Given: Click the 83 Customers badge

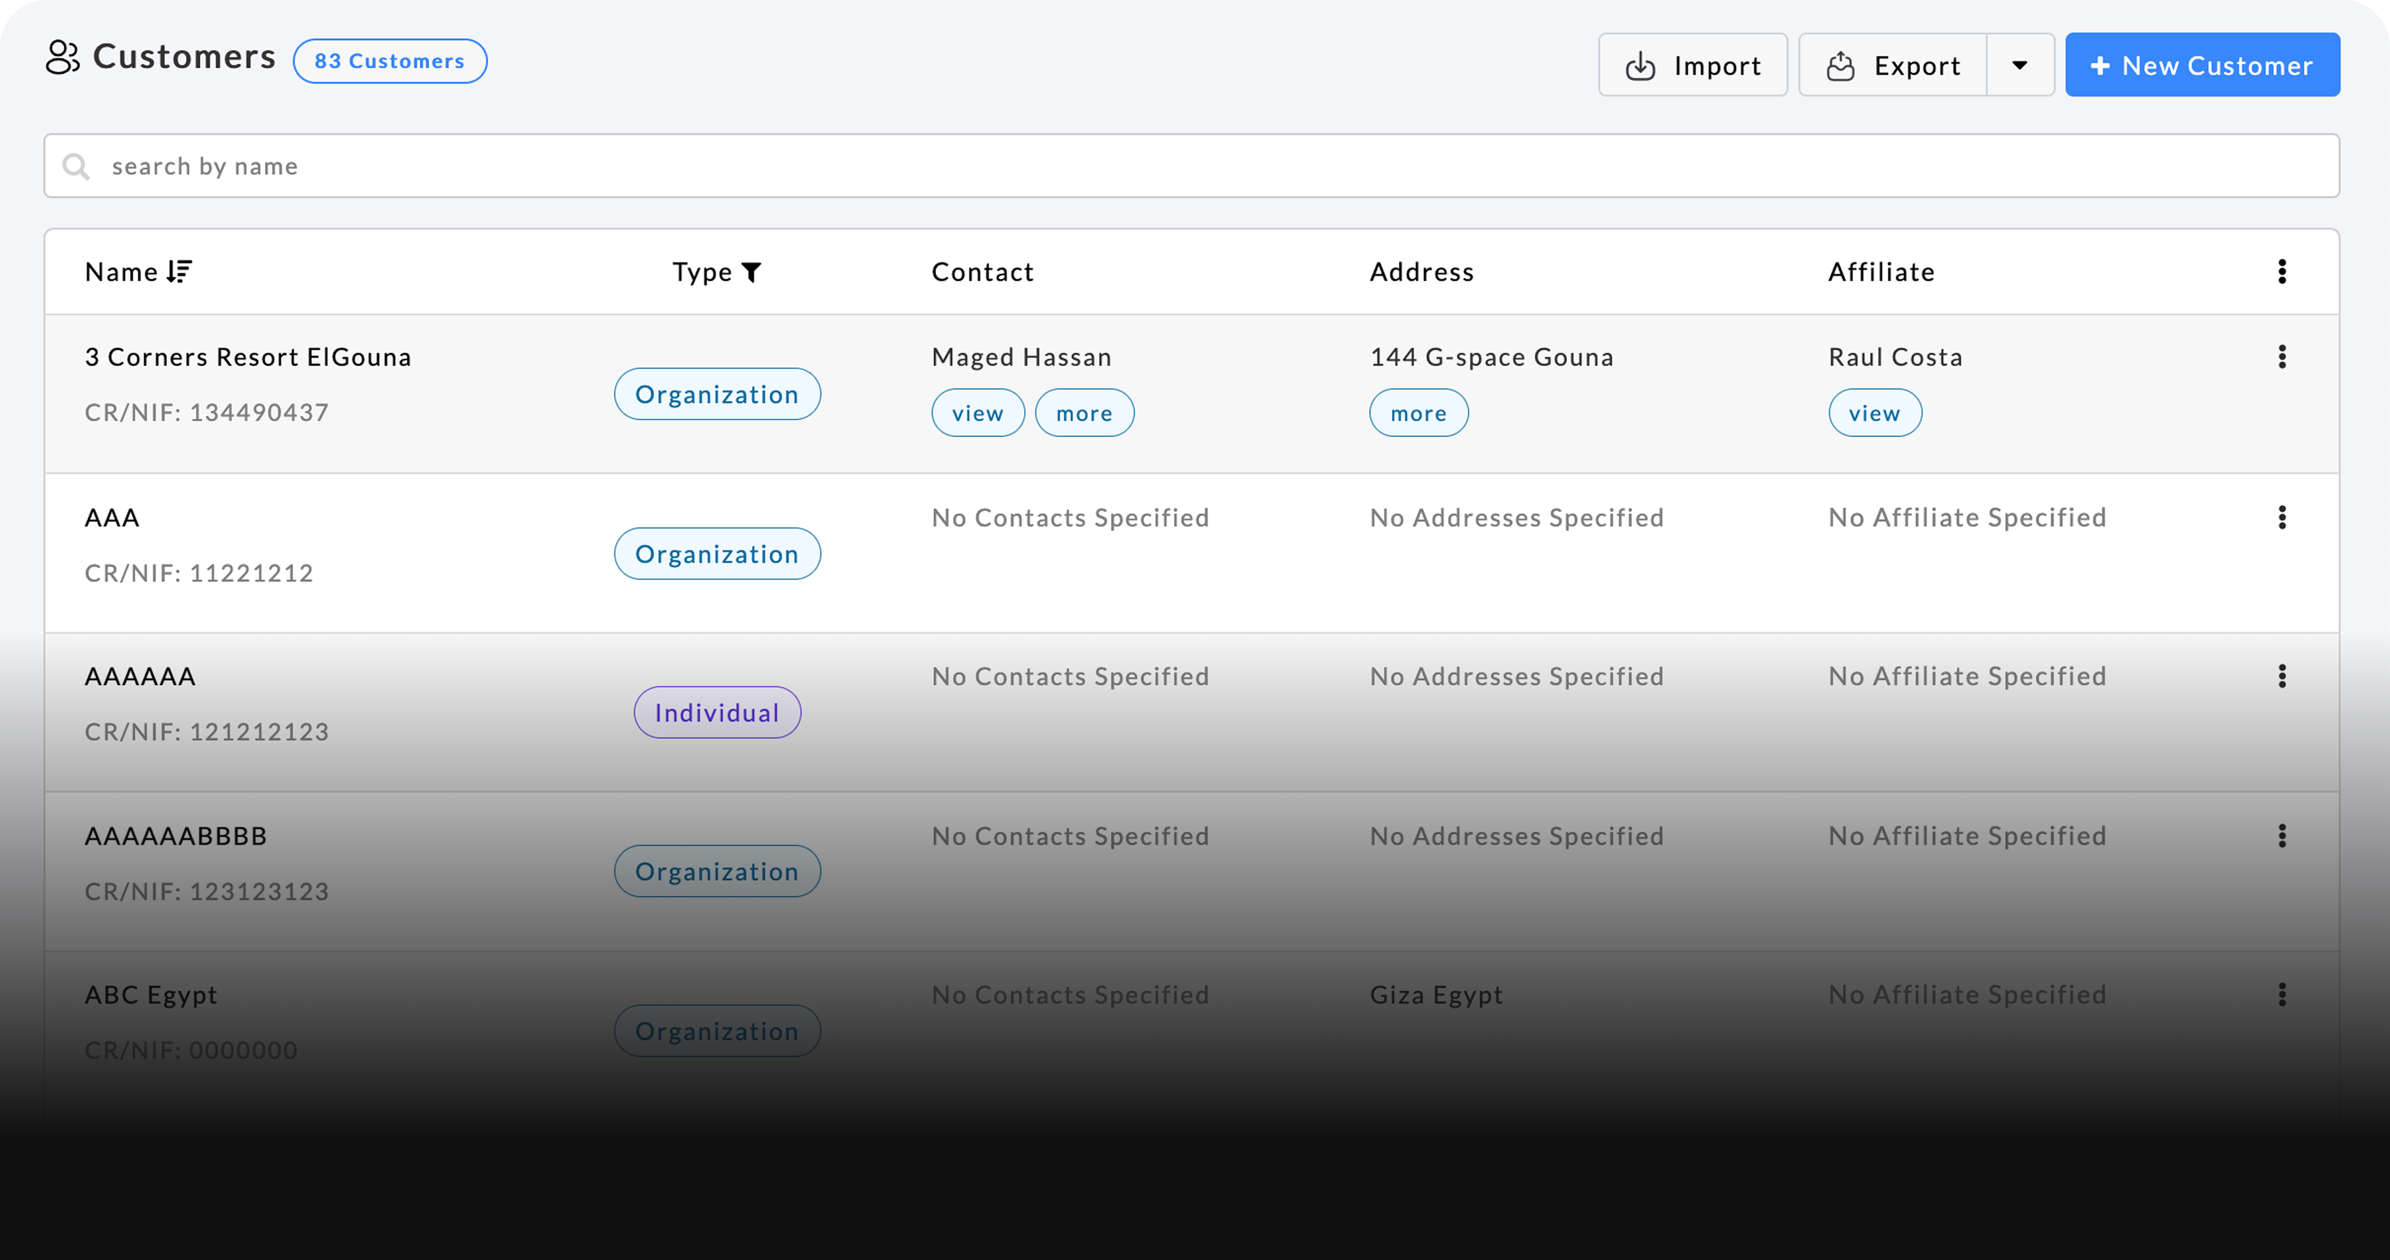Looking at the screenshot, I should [390, 61].
